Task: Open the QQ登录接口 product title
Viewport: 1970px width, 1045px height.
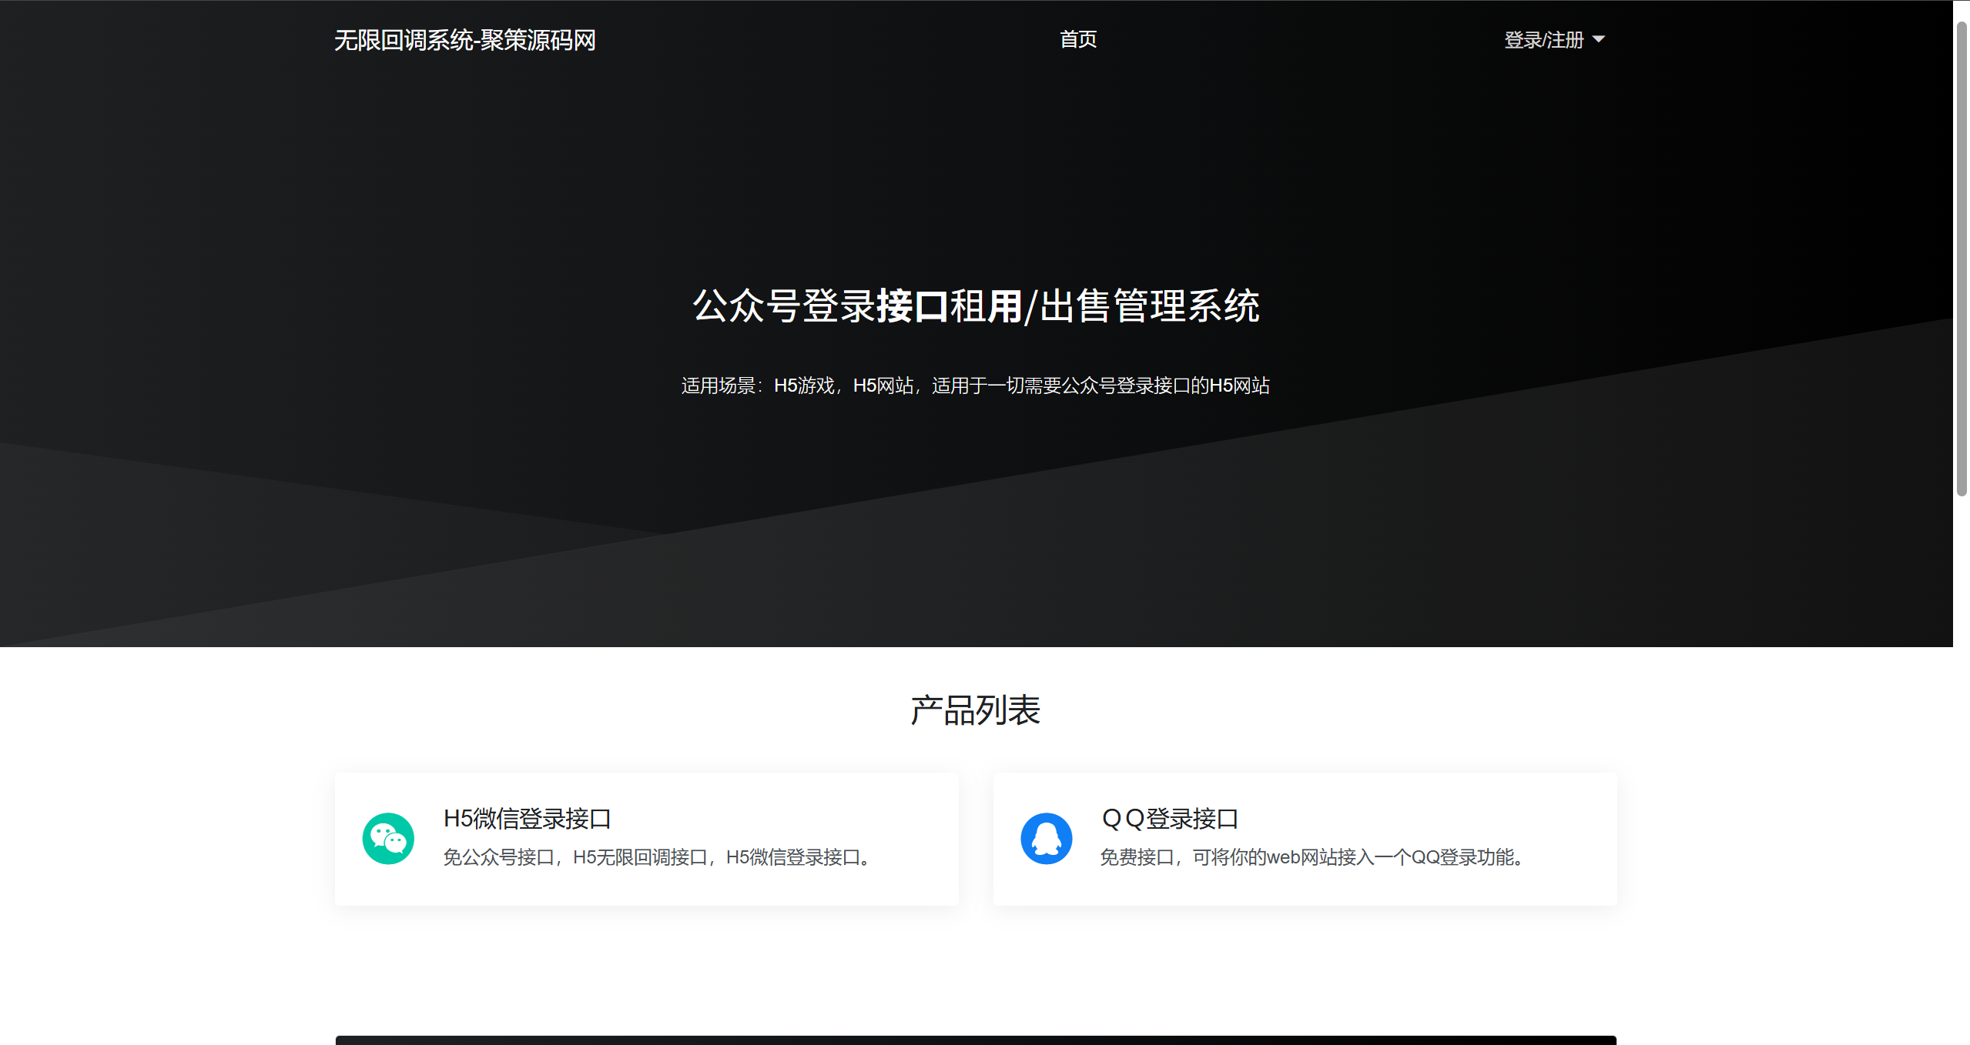Action: pos(1170,819)
